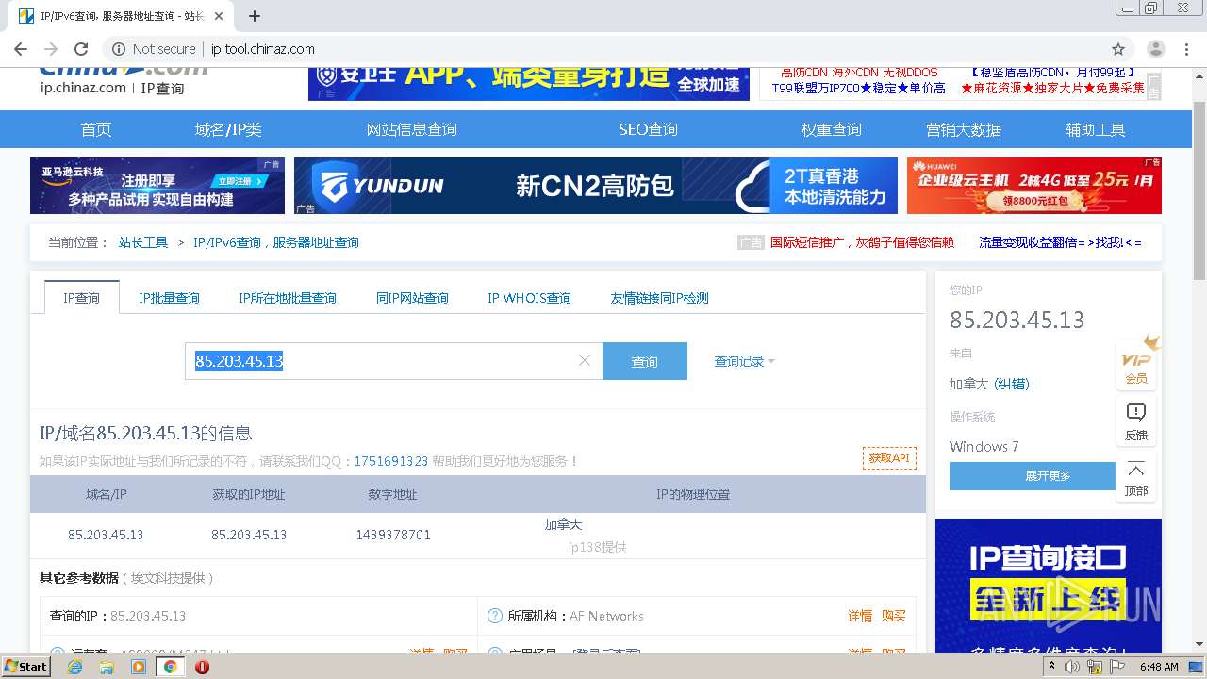Viewport: 1207px width, 679px height.
Task: Open the 营销大数据 nav menu
Action: click(964, 129)
